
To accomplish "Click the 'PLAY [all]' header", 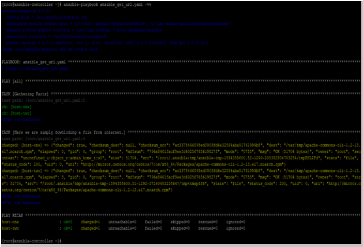I will pyautogui.click(x=12, y=81).
